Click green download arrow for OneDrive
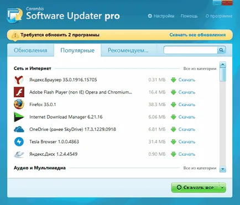The width and height of the screenshot is (240, 205). pyautogui.click(x=173, y=129)
